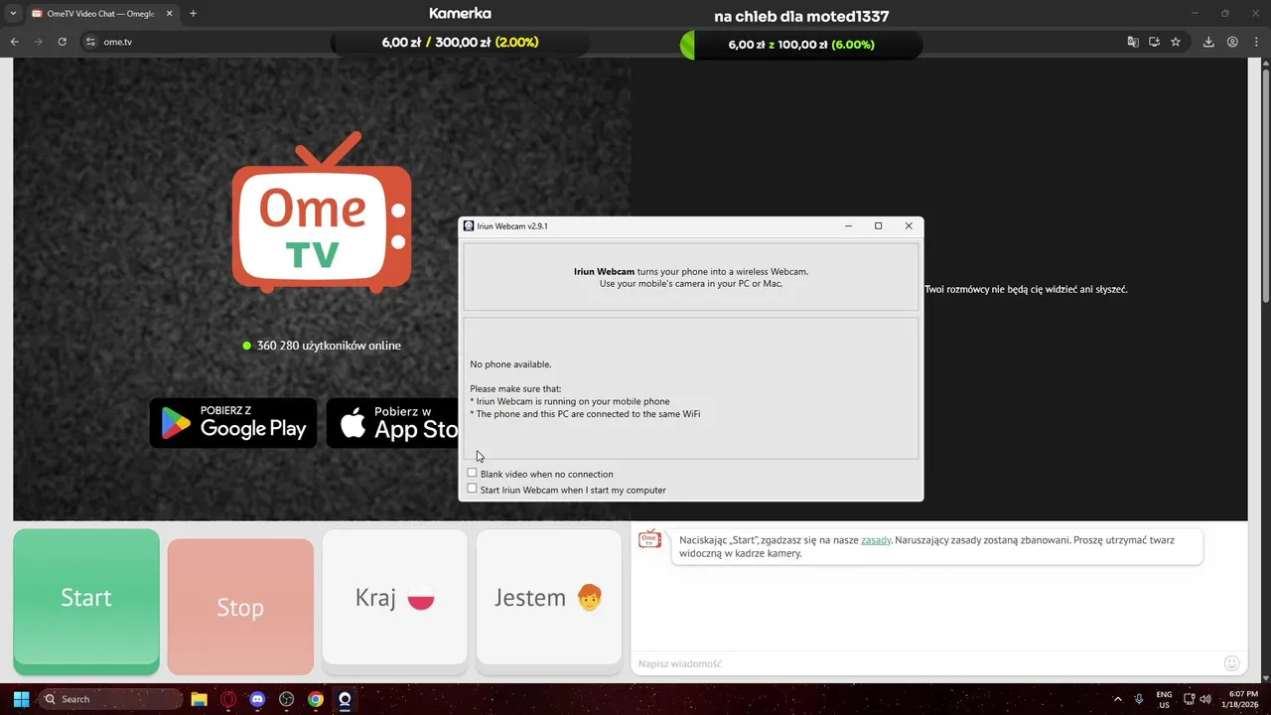This screenshot has width=1271, height=715.
Task: Click the OmeTV avatar in chat message
Action: click(x=649, y=539)
